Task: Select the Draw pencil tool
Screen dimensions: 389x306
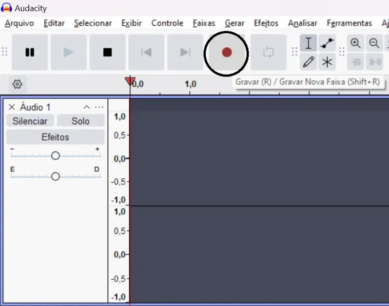Action: pos(309,62)
